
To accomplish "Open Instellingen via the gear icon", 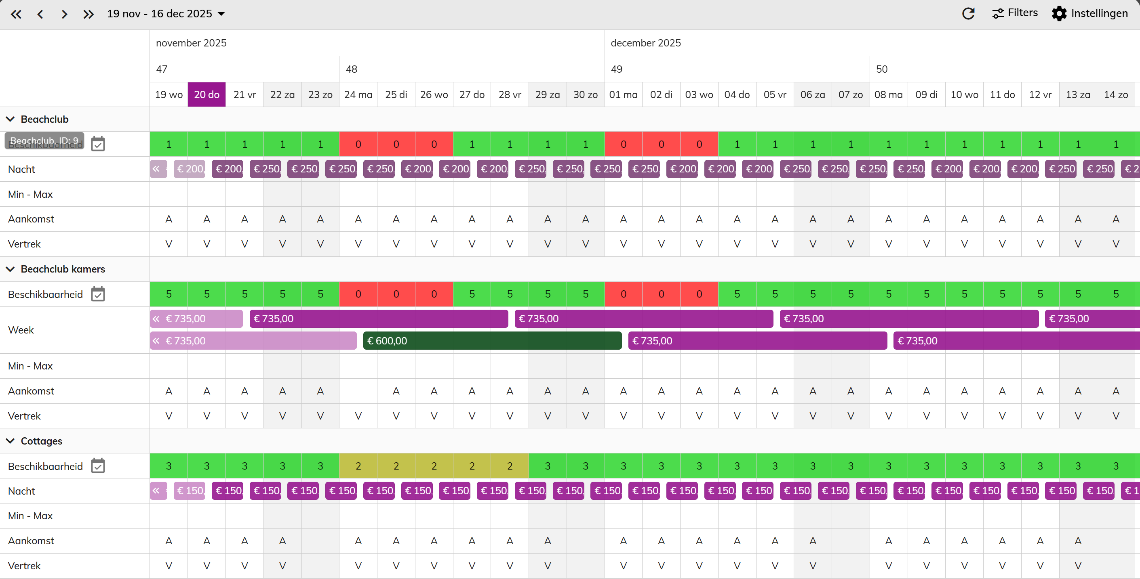I will (1059, 14).
